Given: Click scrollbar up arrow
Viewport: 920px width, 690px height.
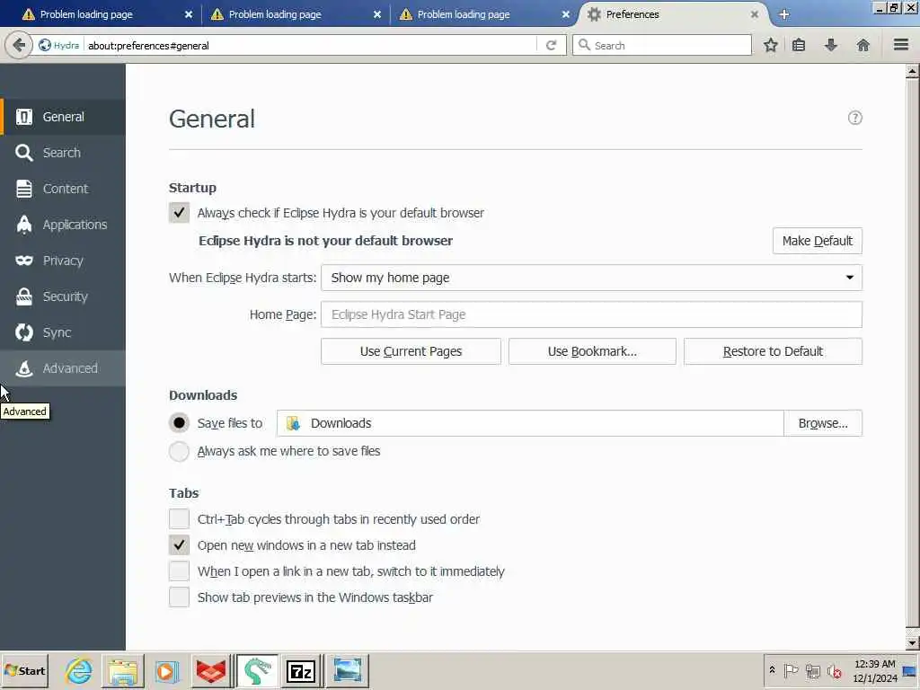Looking at the screenshot, I should point(912,72).
